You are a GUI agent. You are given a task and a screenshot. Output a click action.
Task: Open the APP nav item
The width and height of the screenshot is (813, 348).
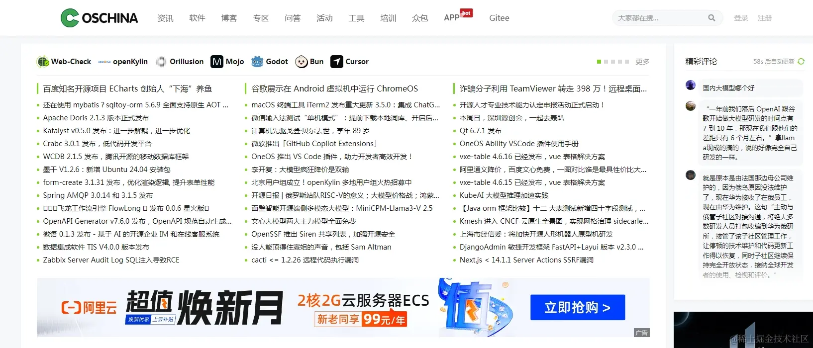452,18
